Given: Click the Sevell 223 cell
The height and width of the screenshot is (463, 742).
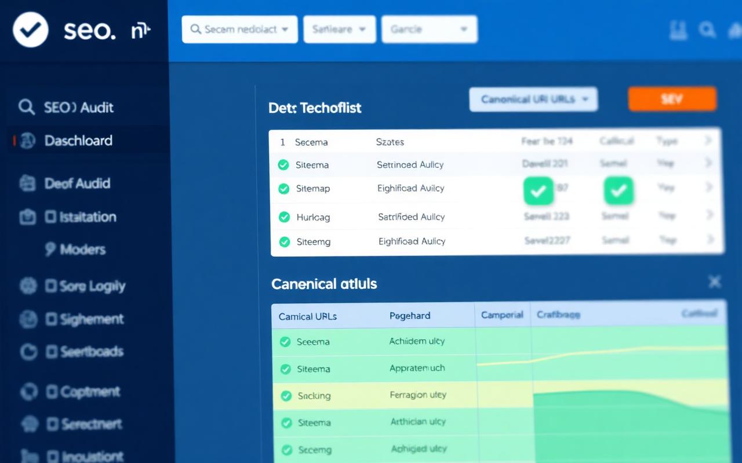Looking at the screenshot, I should tap(547, 216).
